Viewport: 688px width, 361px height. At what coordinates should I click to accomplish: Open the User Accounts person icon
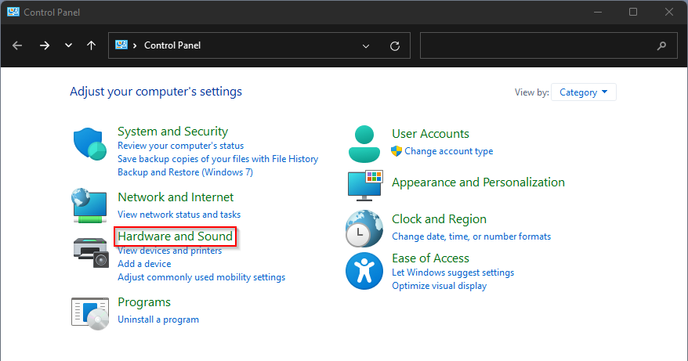(x=364, y=144)
